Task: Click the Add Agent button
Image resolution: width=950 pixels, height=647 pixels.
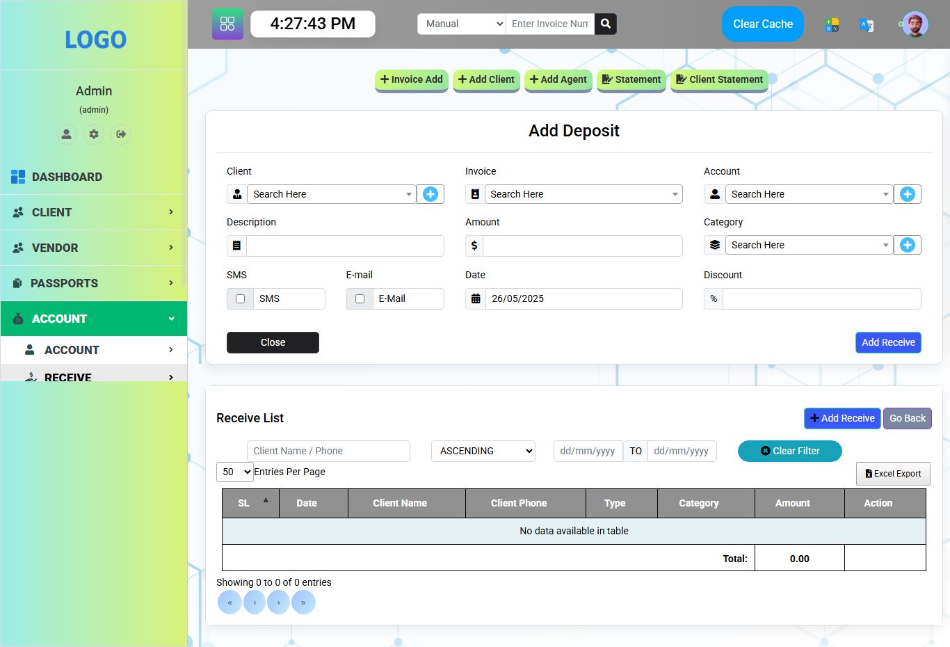Action: 558,79
